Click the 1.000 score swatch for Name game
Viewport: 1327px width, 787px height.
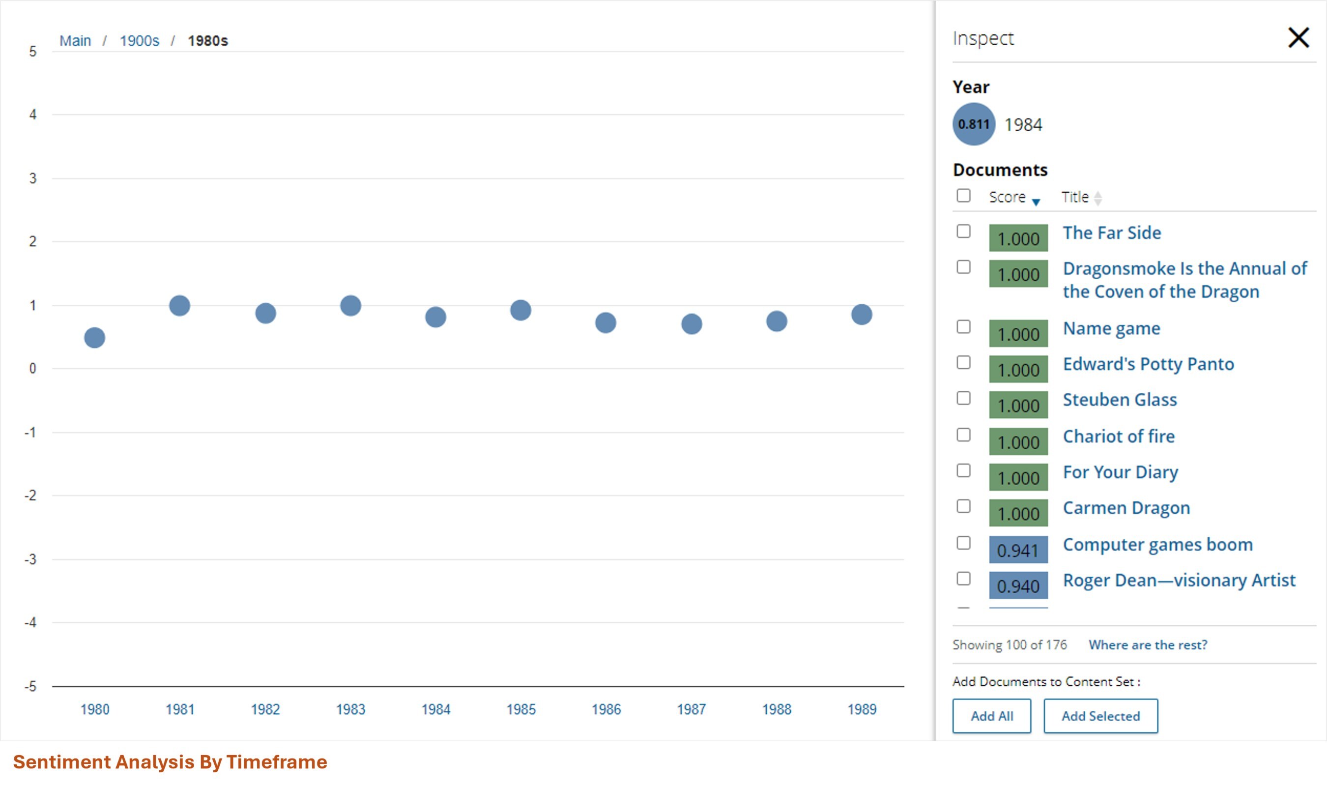point(1018,334)
